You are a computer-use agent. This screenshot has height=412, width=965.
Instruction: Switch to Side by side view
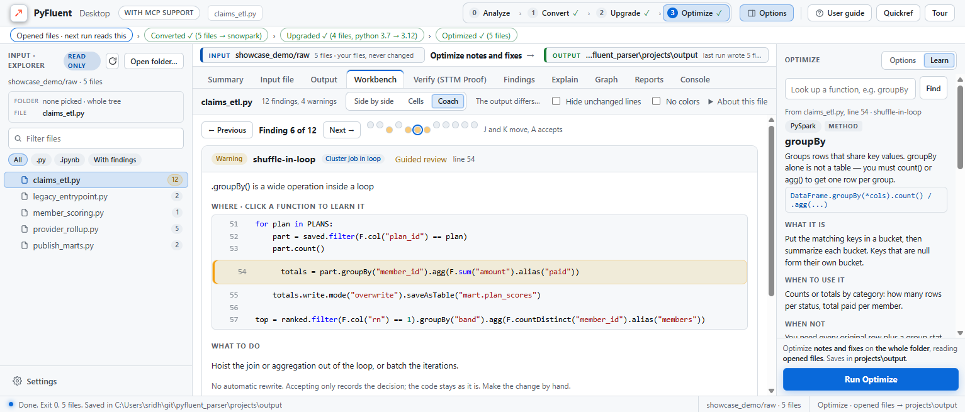pos(374,101)
